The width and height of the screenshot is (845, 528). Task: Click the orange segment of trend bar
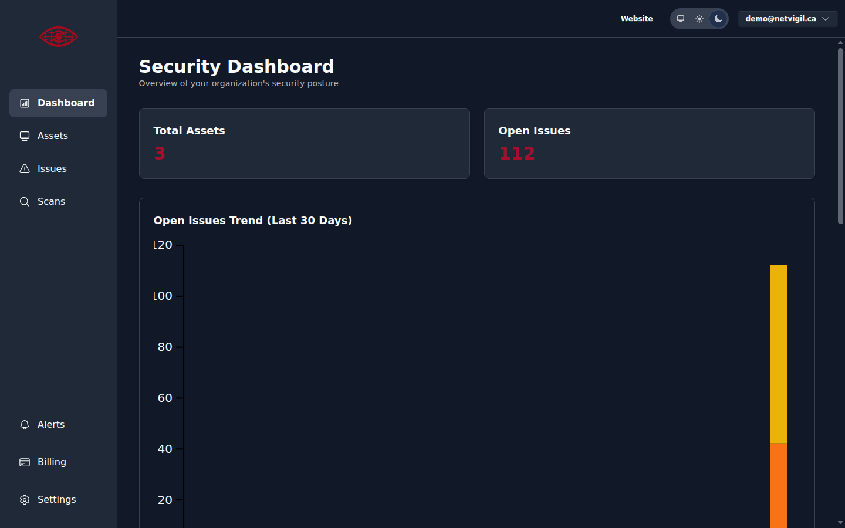pos(779,485)
